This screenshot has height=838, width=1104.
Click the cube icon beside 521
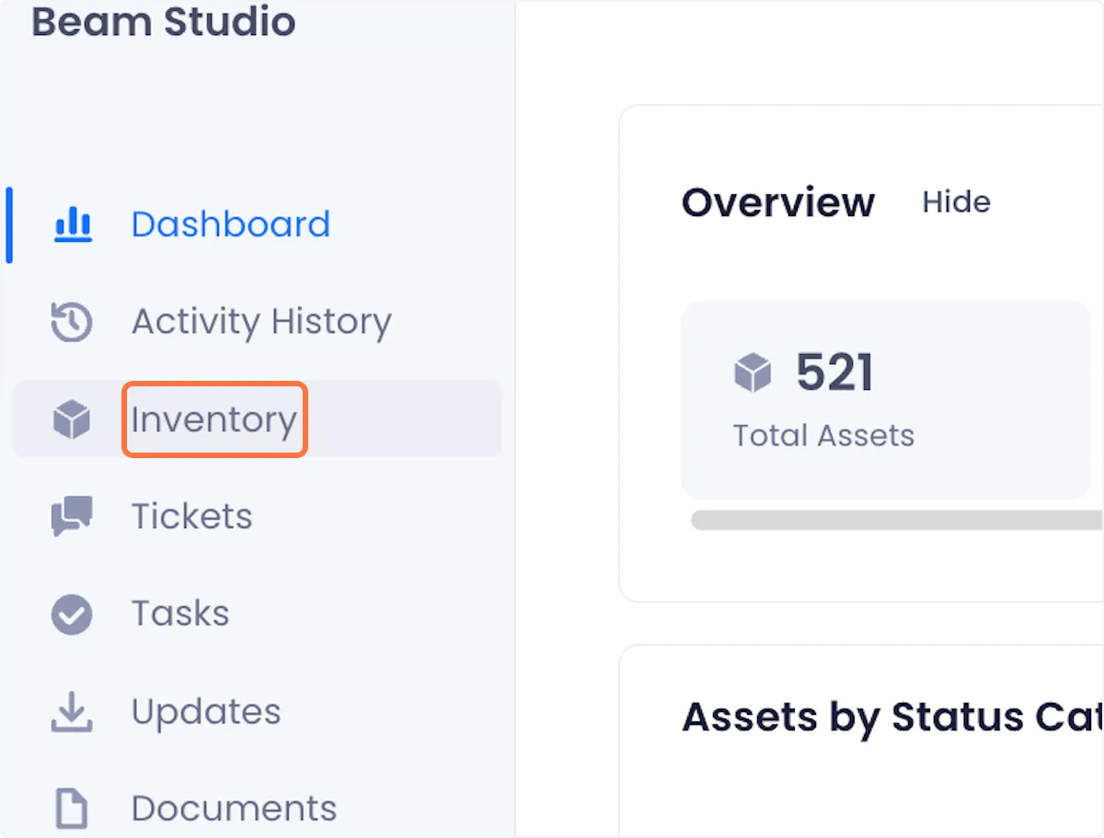(753, 373)
